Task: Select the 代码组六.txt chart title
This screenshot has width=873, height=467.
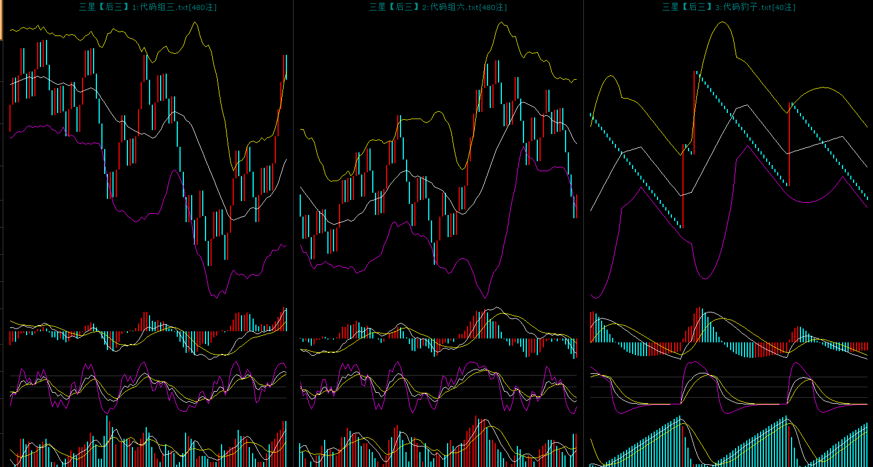Action: pyautogui.click(x=438, y=7)
